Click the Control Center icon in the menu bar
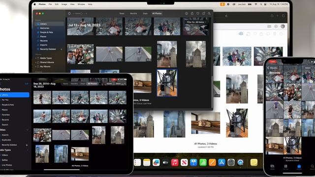The height and width of the screenshot is (177, 315). (x=265, y=4)
